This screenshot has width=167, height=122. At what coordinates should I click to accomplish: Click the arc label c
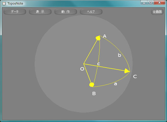pyautogui.click(x=99, y=64)
